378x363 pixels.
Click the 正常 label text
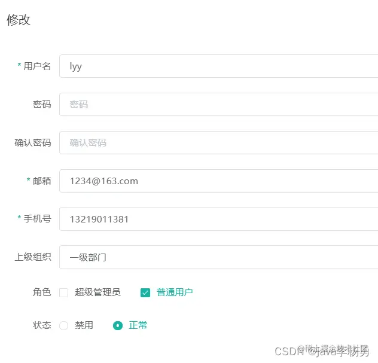(138, 325)
